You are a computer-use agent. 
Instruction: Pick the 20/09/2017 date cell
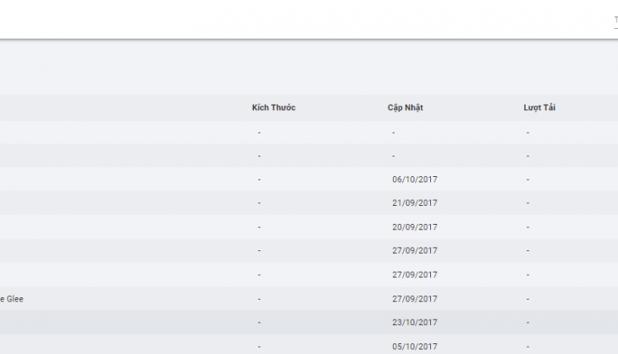coord(414,227)
